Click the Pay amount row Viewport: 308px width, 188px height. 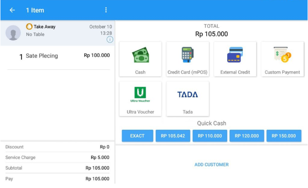pos(57,179)
